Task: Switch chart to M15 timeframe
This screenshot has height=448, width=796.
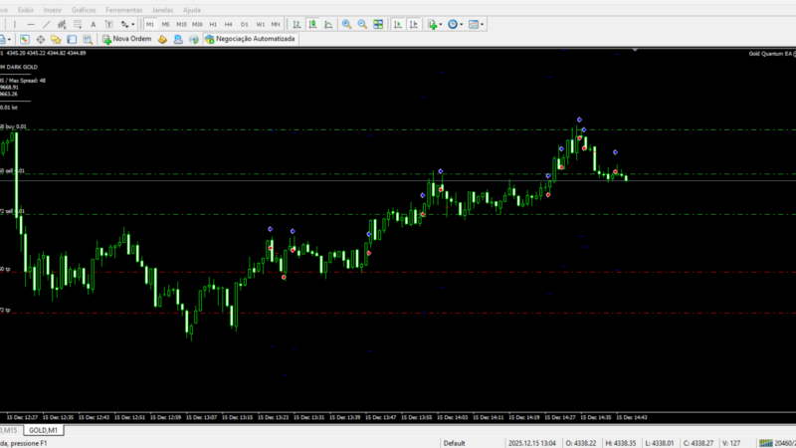Action: 181,24
